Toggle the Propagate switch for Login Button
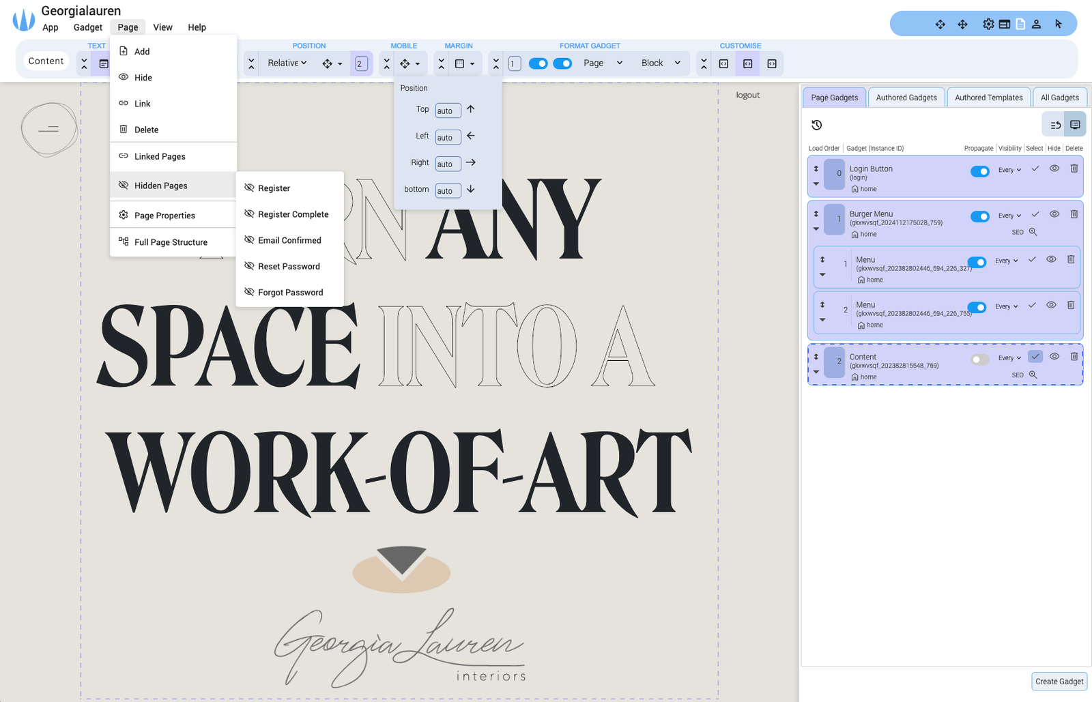This screenshot has height=702, width=1092. [980, 171]
